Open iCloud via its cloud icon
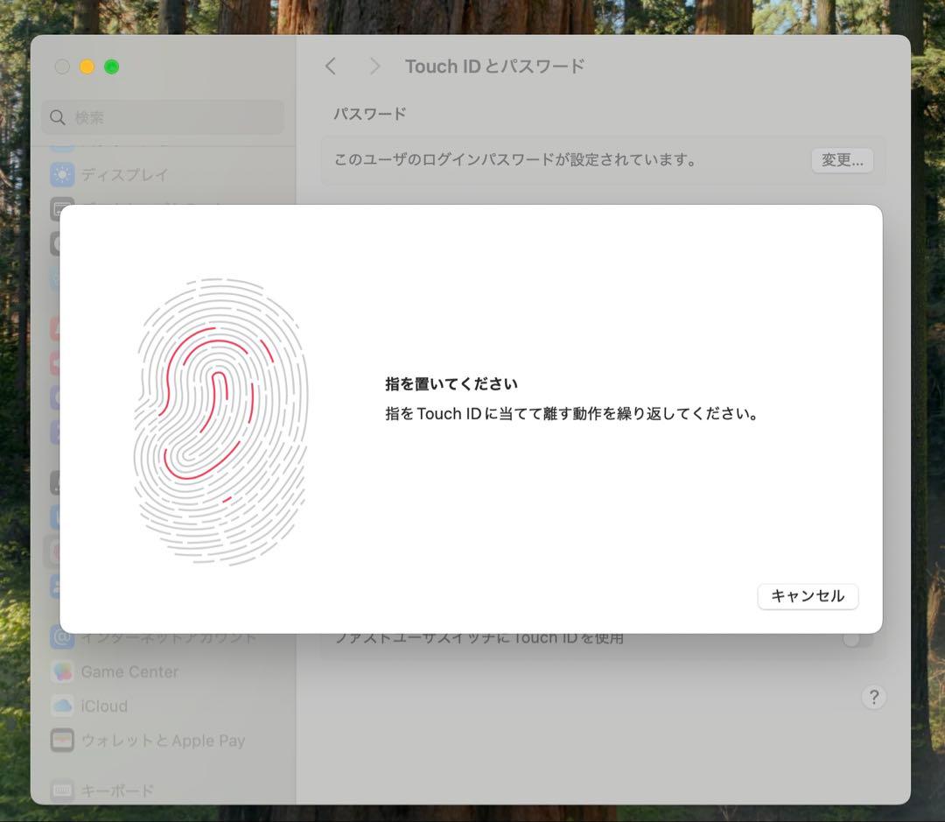Screen dimensions: 945x822 pos(62,706)
